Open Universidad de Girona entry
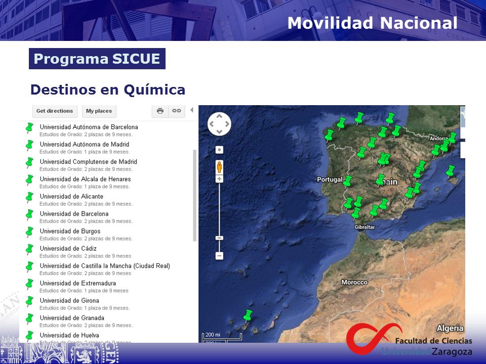This screenshot has width=486, height=364. point(69,300)
